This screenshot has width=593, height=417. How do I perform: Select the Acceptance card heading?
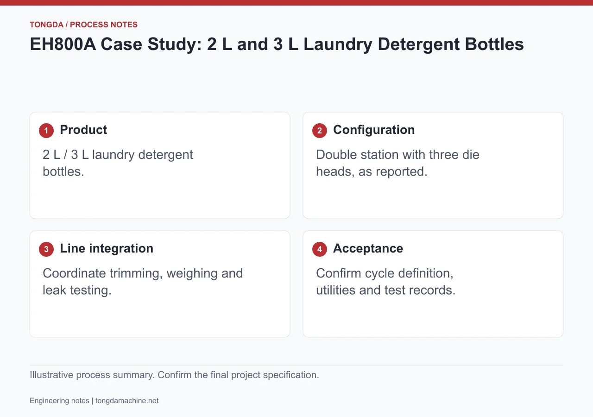[368, 248]
